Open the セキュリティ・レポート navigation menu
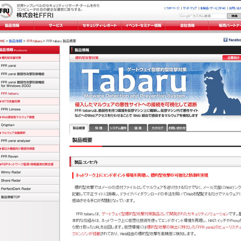241x241 pixels. pos(99,26)
